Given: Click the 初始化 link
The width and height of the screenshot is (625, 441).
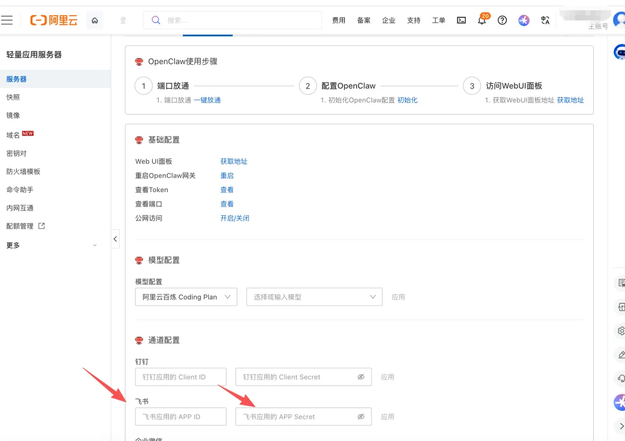Looking at the screenshot, I should click(407, 100).
